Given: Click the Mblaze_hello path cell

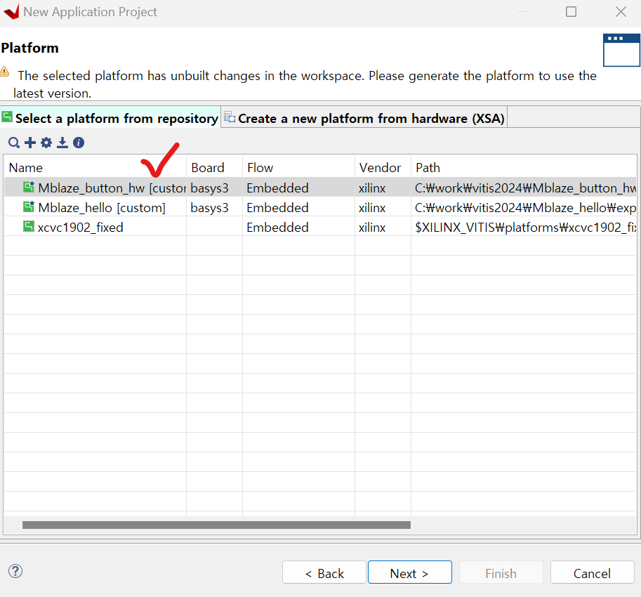Looking at the screenshot, I should [x=525, y=208].
